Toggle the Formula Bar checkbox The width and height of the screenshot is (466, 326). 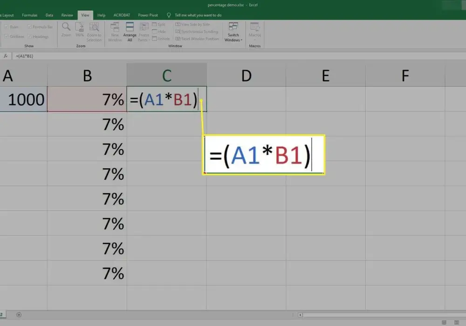pos(40,27)
